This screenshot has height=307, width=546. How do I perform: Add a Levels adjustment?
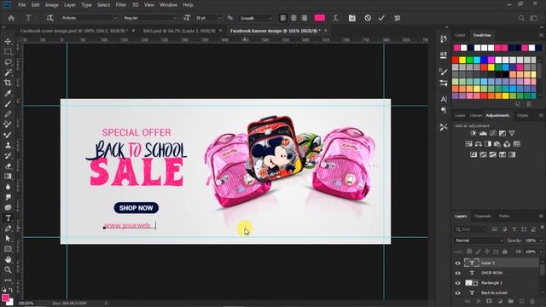[x=483, y=133]
